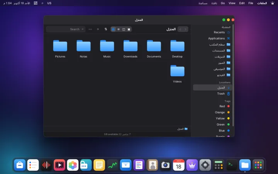278x174 pixels.
Task: Select سطح المكتب in the sidebar
Action: pyautogui.click(x=213, y=44)
